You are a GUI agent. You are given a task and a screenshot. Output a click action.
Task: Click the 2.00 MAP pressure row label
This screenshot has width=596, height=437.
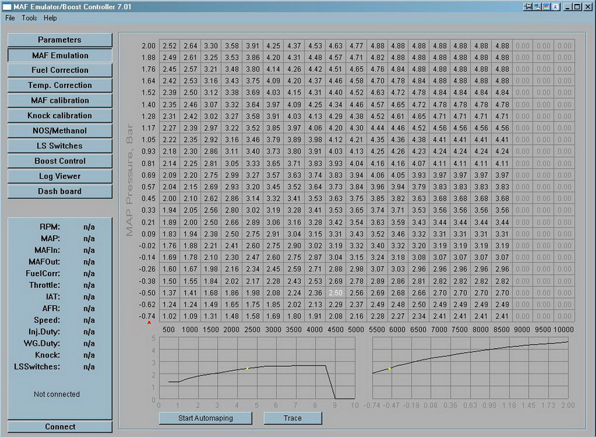[148, 46]
